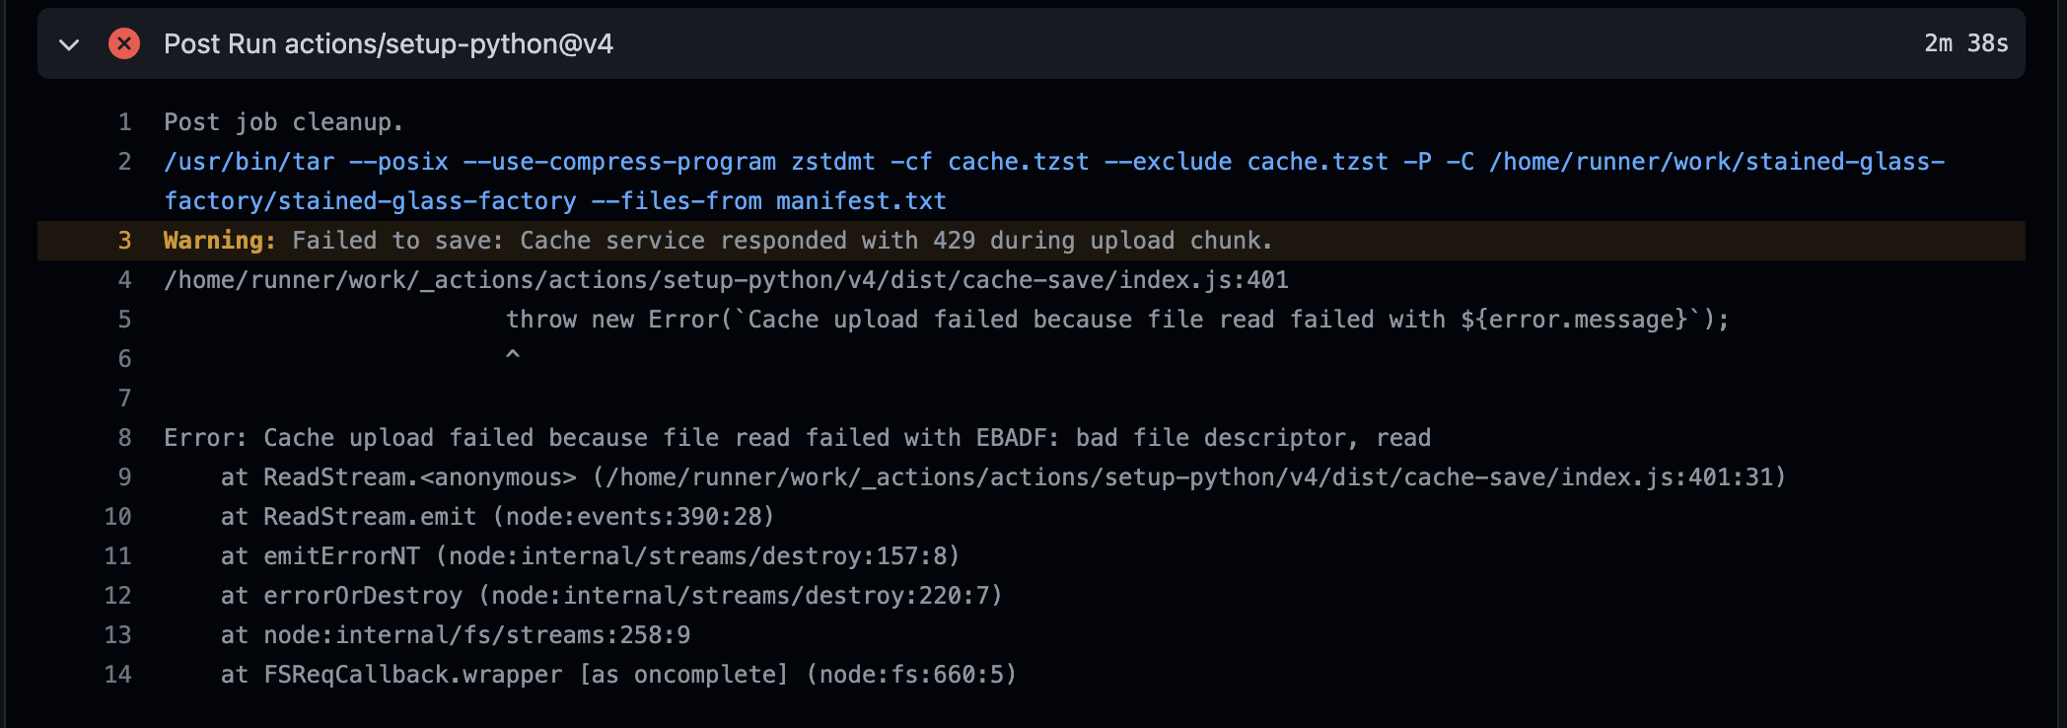Select log line number 14
Viewport: 2067px width, 728px height.
click(118, 675)
